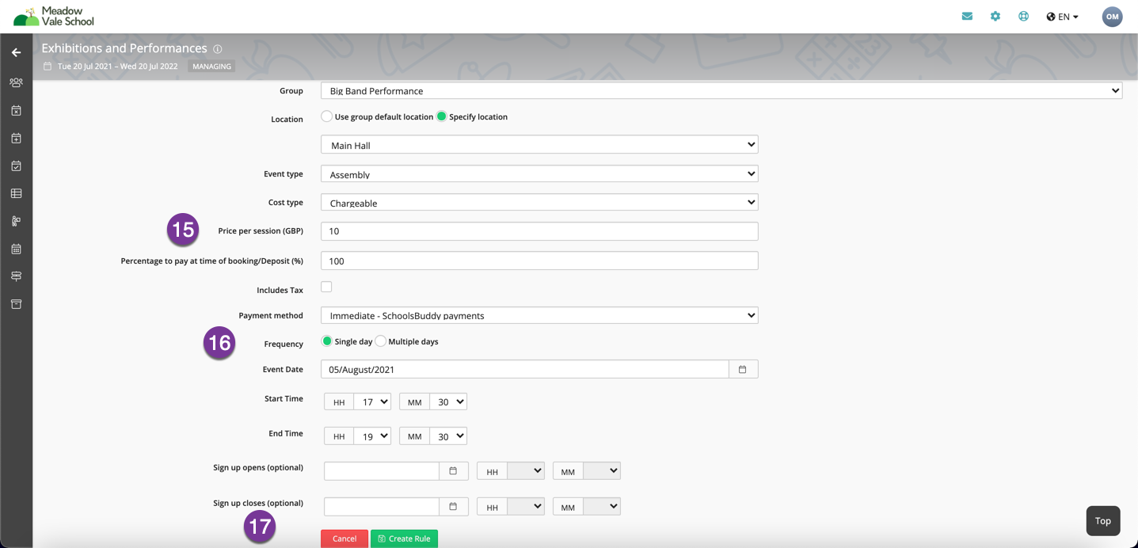Click the red Cancel button
Screen dimensions: 1138x548
(344, 538)
